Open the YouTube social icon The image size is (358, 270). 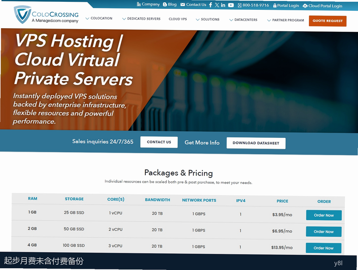tap(231, 5)
